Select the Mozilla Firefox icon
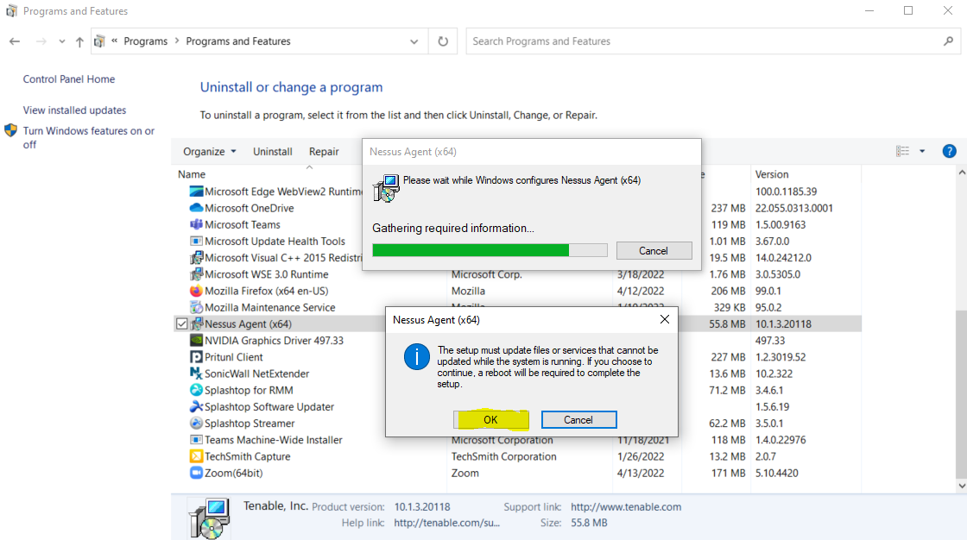Image resolution: width=967 pixels, height=540 pixels. click(196, 291)
